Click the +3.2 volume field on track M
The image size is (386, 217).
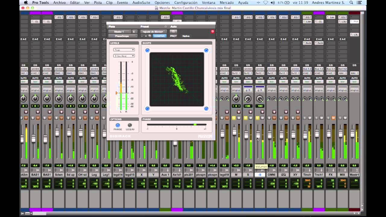(236, 165)
